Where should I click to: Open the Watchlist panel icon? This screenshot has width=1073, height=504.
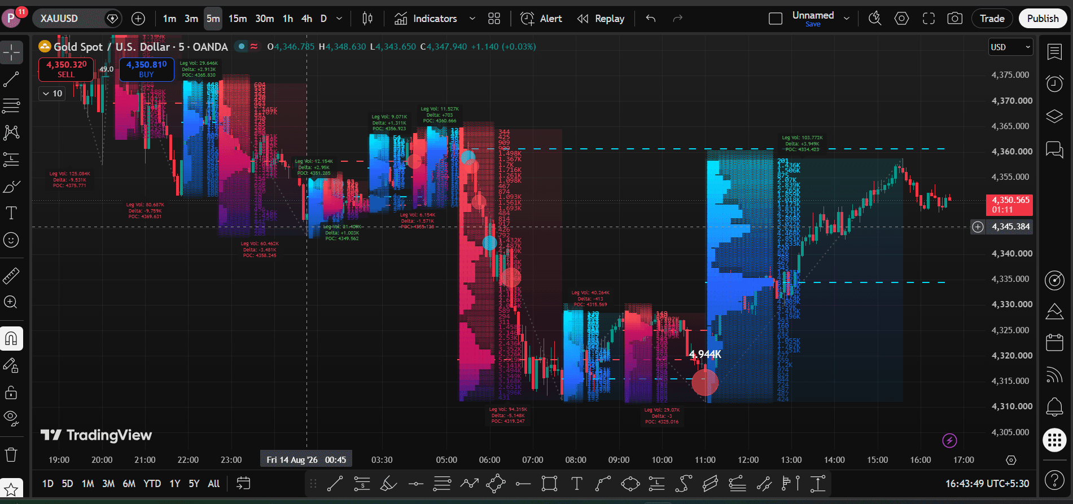[x=1054, y=52]
